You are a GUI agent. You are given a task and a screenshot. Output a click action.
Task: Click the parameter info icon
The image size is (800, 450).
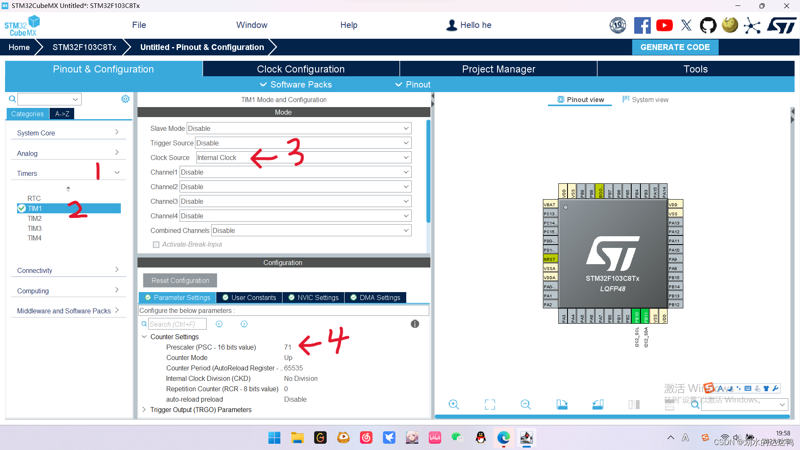(415, 324)
